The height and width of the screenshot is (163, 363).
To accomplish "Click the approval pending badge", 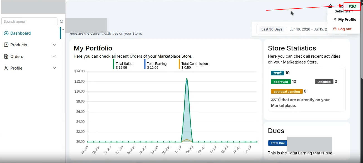I will point(287,91).
